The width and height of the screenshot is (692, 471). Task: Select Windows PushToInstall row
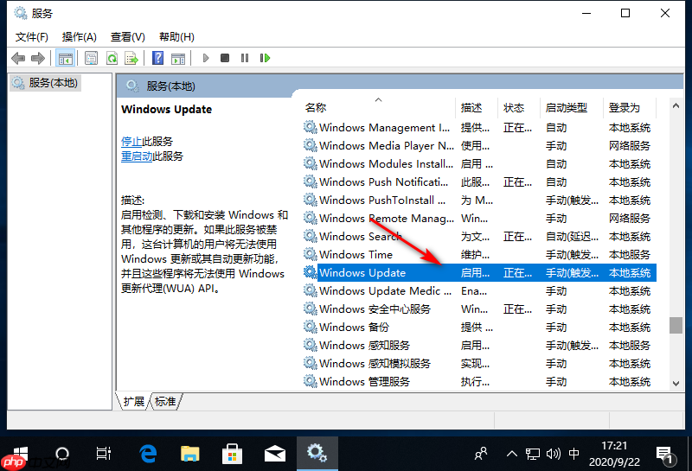tap(480, 200)
